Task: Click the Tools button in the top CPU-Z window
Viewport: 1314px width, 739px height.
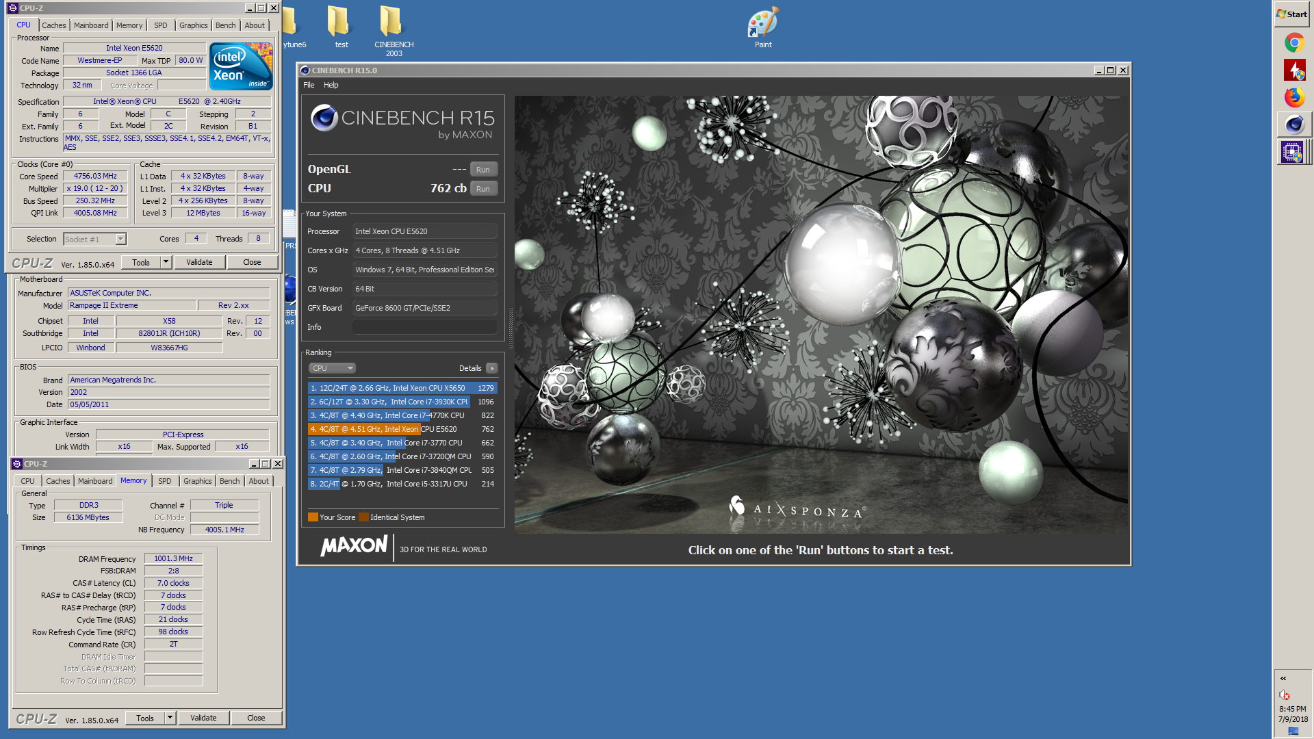Action: click(x=141, y=262)
